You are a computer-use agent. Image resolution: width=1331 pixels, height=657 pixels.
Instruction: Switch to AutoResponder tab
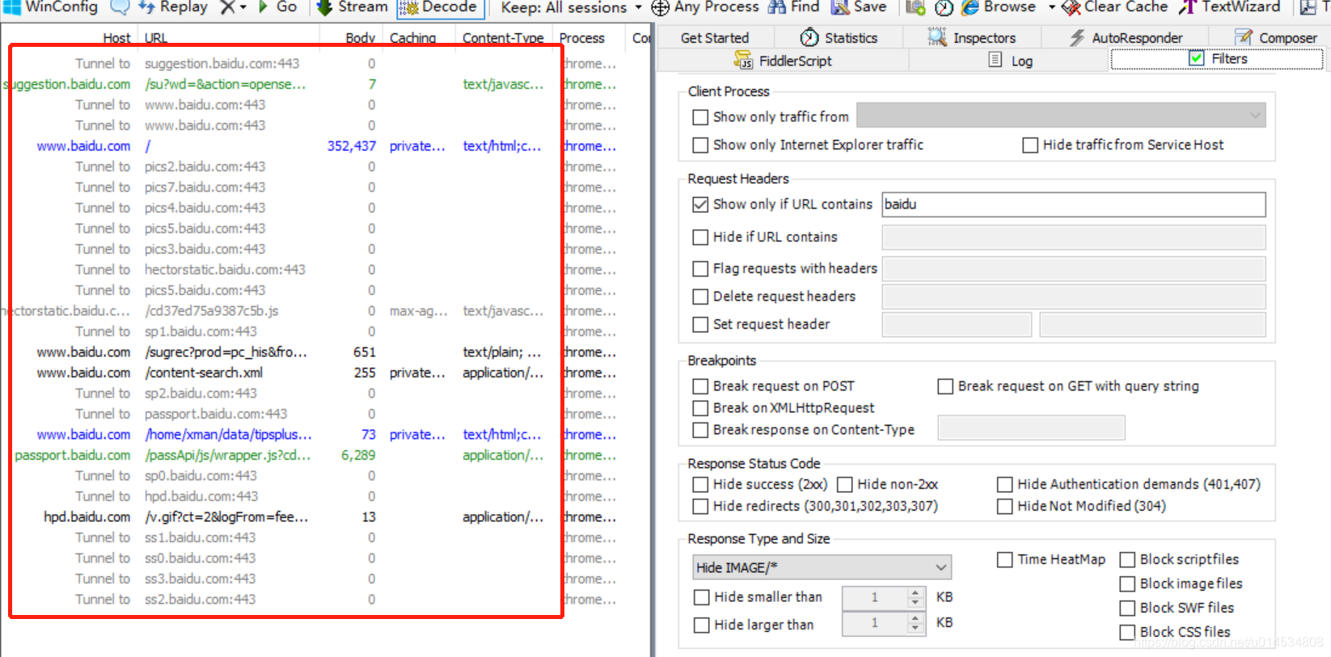[1125, 37]
